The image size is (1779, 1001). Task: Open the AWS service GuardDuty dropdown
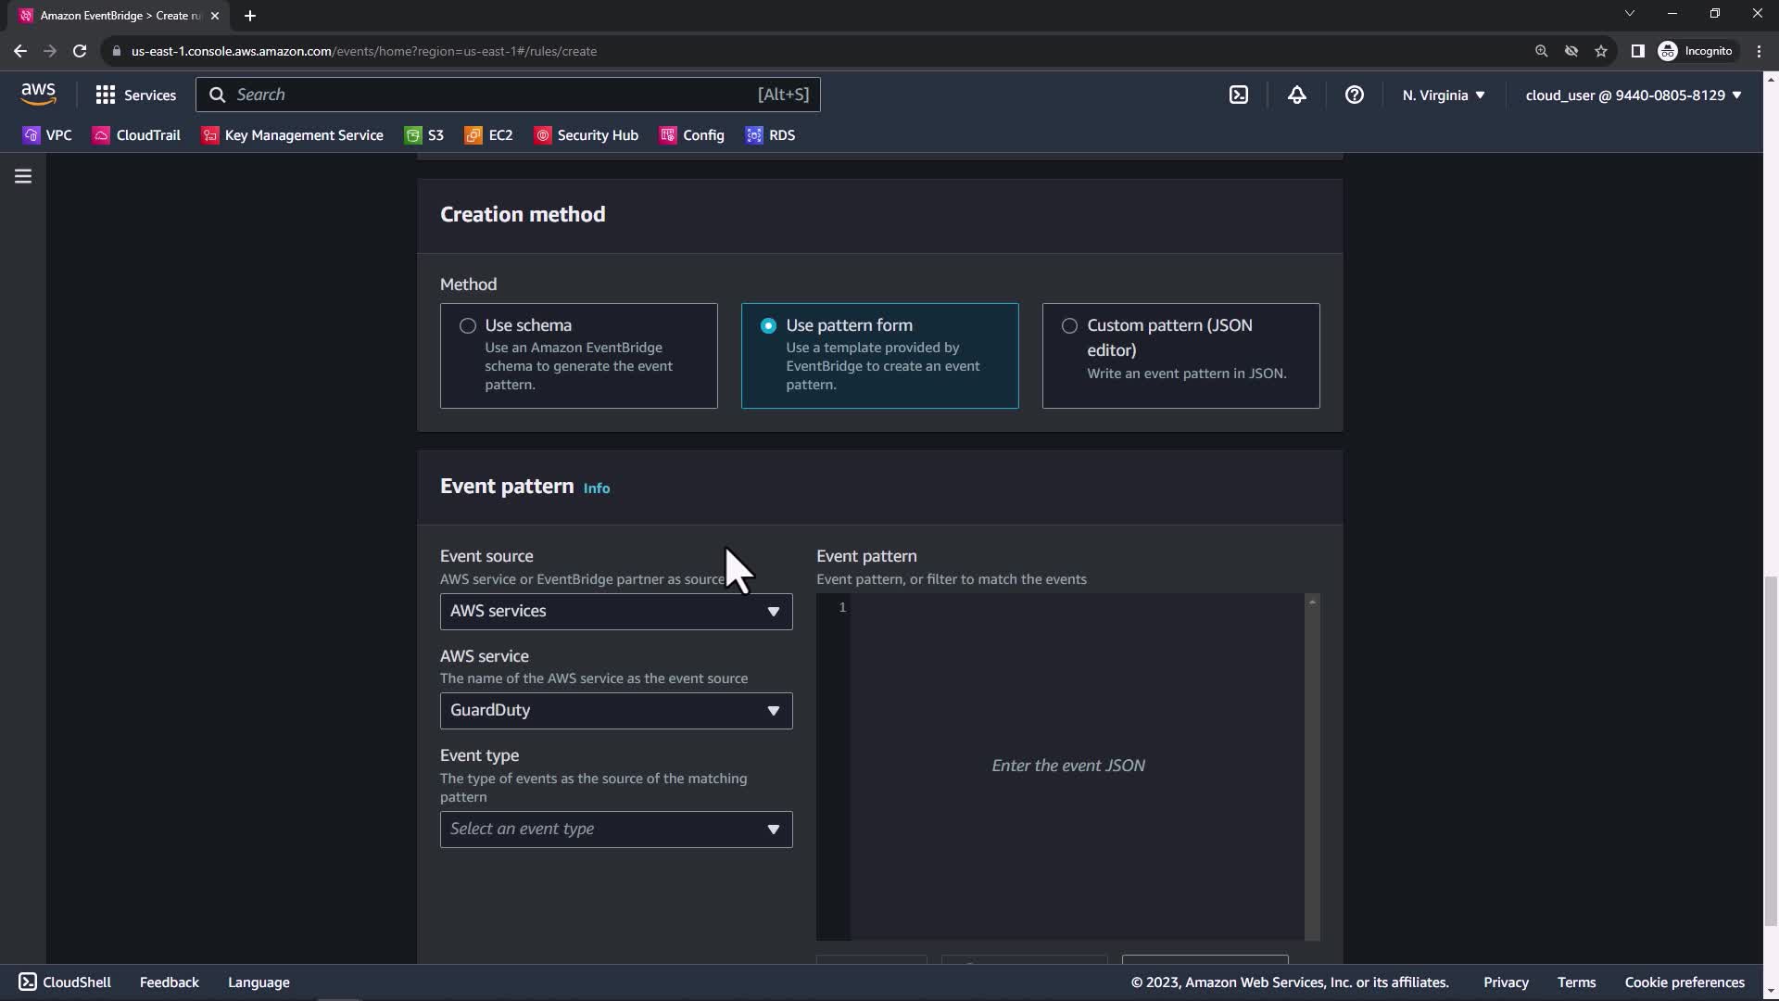pos(616,711)
